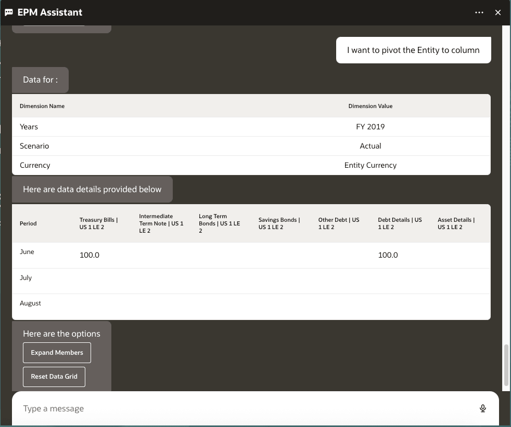Click the Debt Details column header
The width and height of the screenshot is (511, 427).
tap(400, 223)
